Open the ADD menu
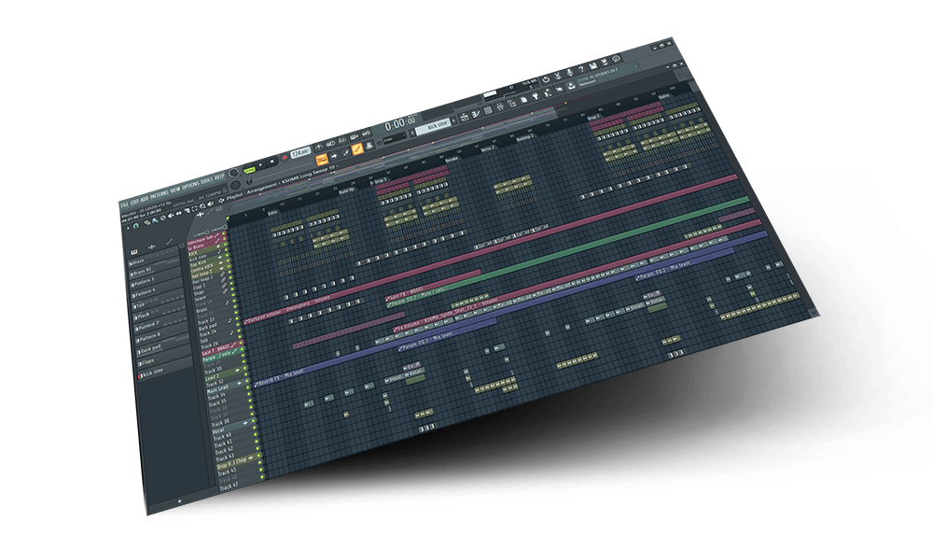 (x=144, y=200)
